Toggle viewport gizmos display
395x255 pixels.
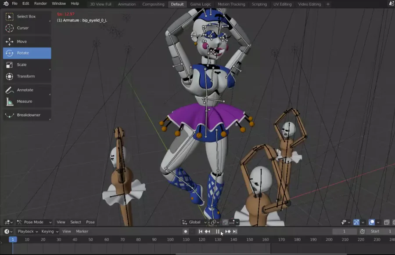click(x=356, y=222)
